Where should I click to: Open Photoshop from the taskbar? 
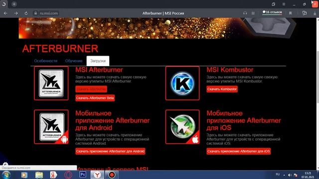tap(83, 175)
